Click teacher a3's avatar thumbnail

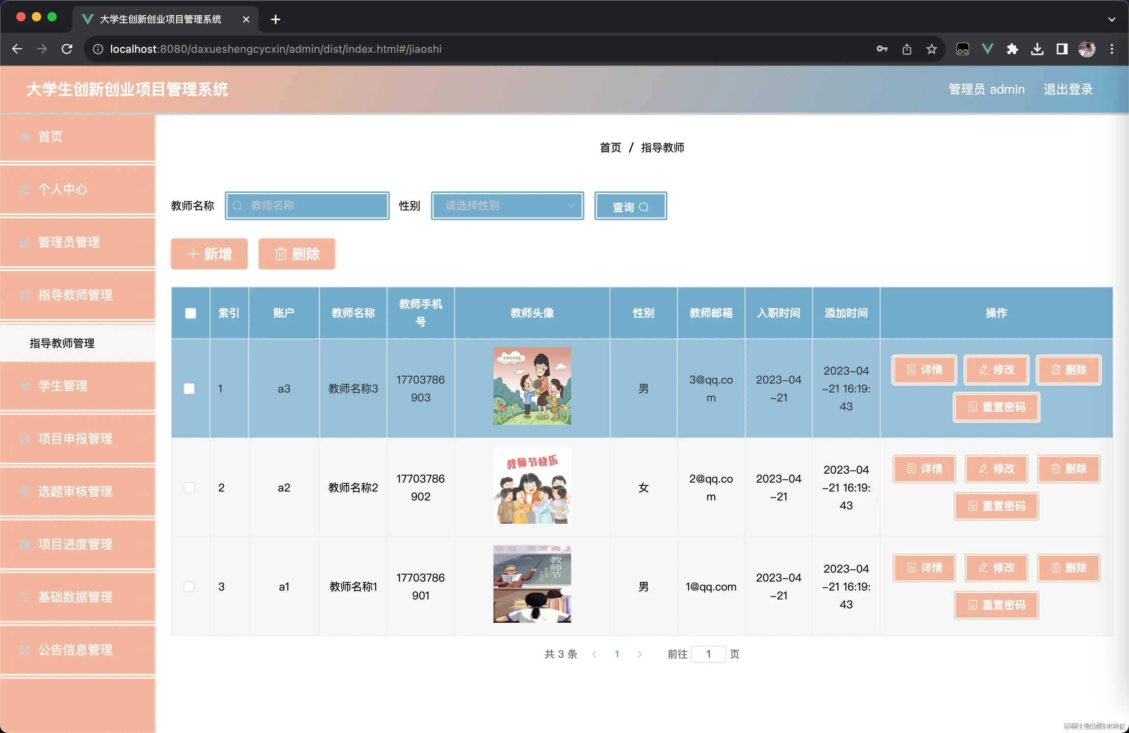click(532, 386)
